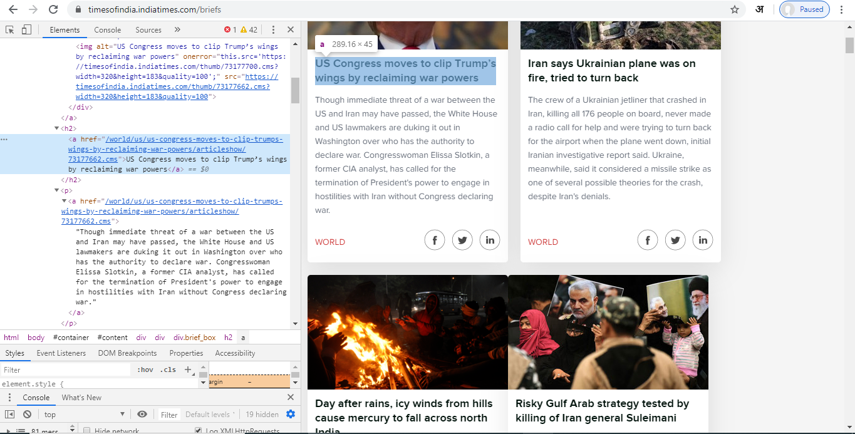Open the Properties tab

[x=186, y=353]
